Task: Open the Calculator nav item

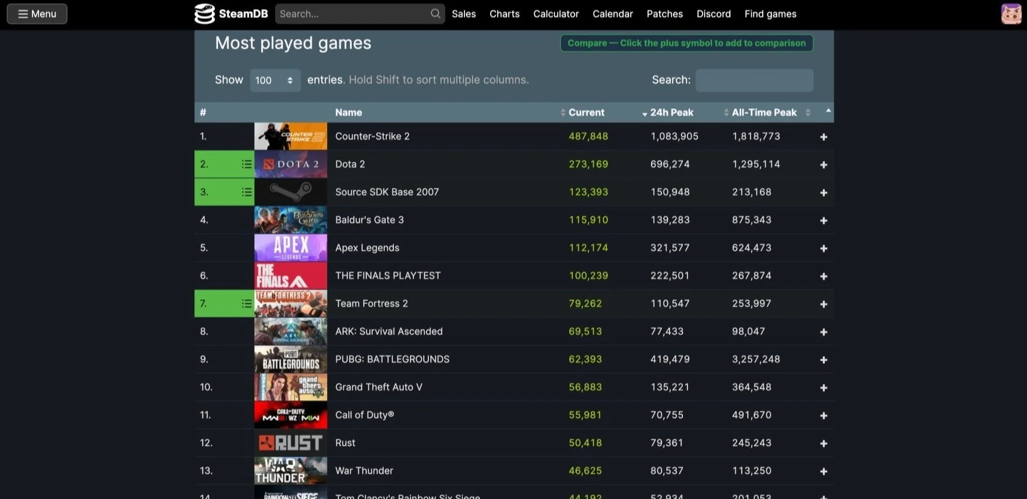Action: (x=555, y=14)
